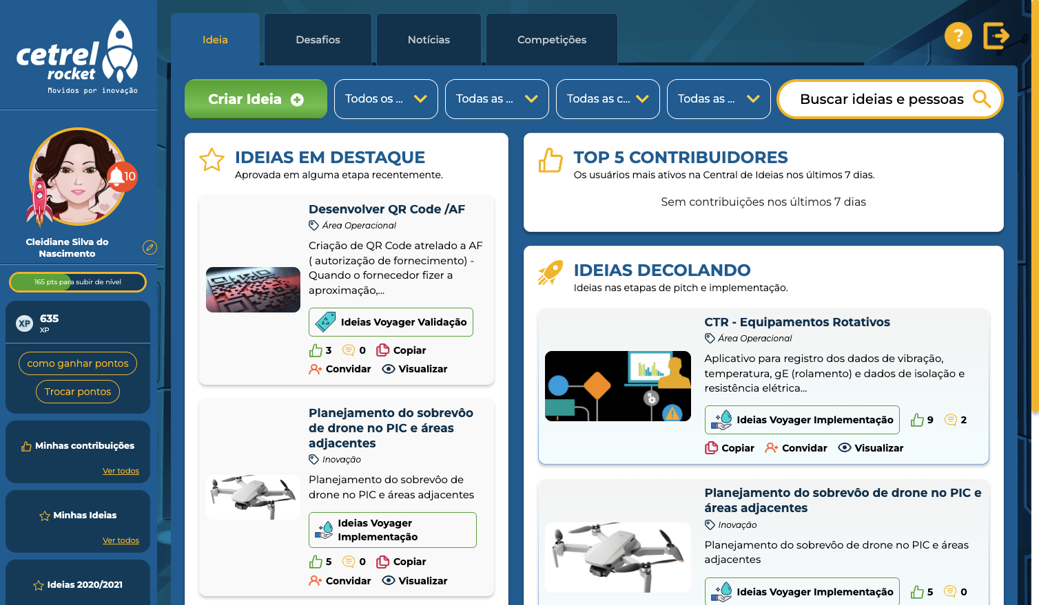Visualize the drone idea in Ideias em Destaque
1039x605 pixels.
415,581
